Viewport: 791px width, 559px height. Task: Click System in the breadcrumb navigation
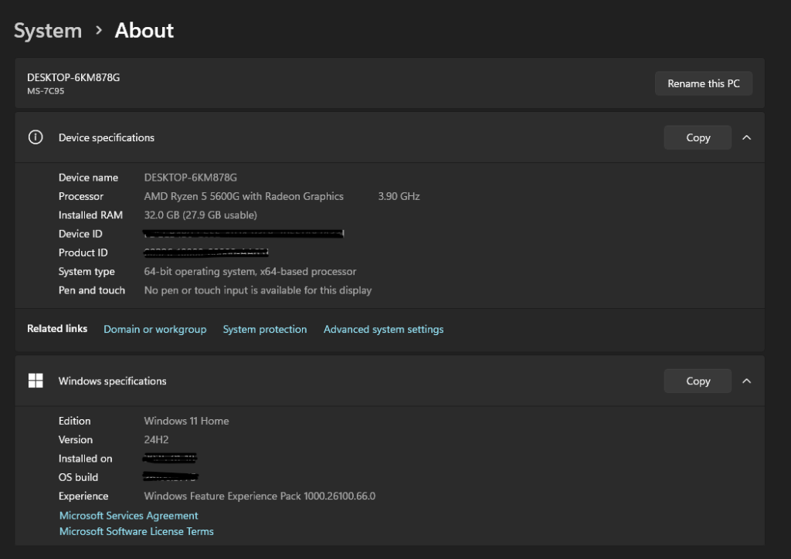47,30
